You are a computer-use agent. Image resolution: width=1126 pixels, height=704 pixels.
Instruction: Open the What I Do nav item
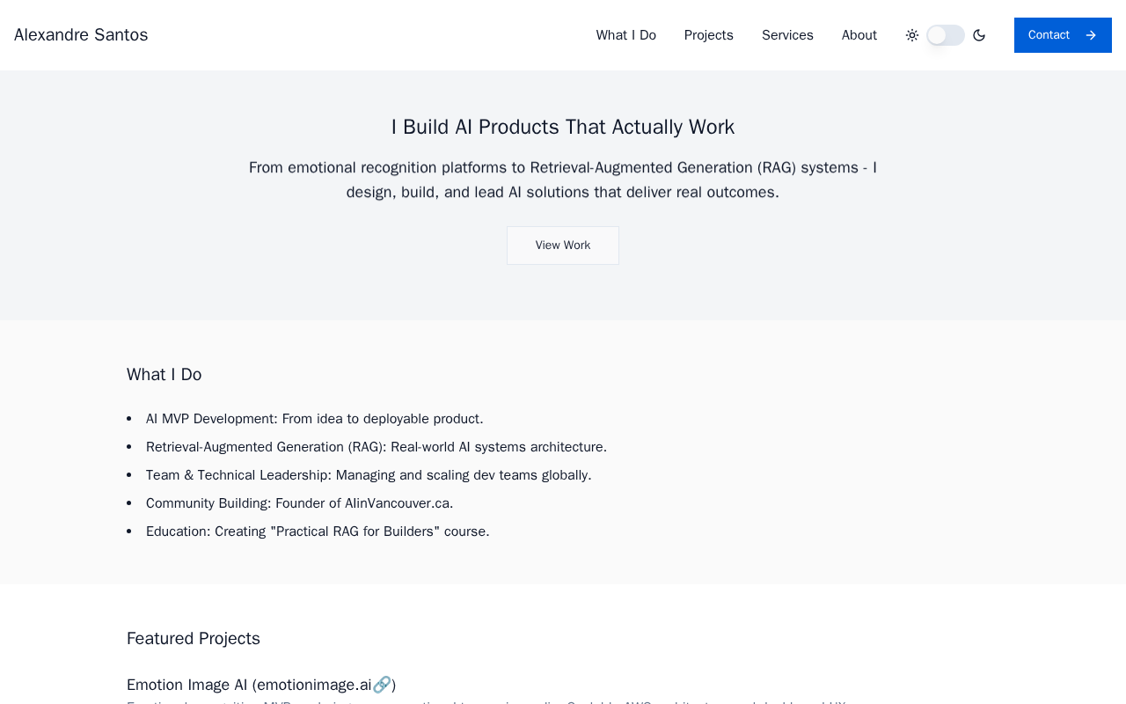point(626,35)
